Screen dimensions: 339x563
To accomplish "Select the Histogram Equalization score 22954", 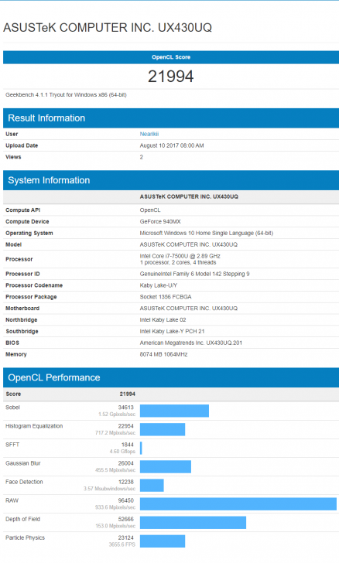I will pyautogui.click(x=126, y=426).
